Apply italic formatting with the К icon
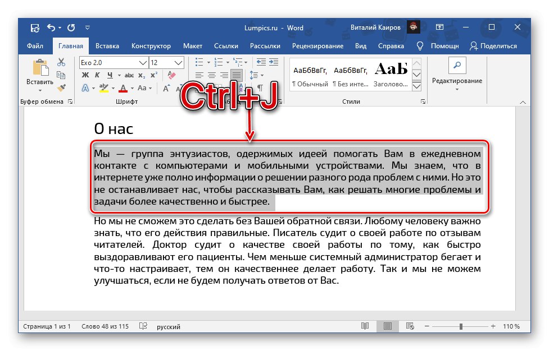549x351 pixels. click(97, 75)
